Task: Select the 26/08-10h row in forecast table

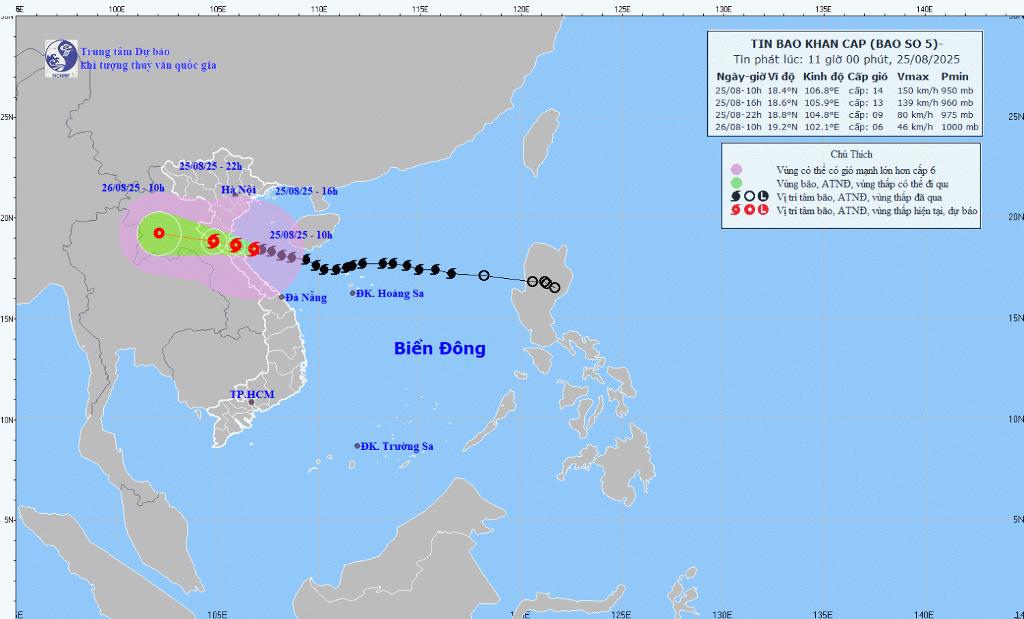Action: pos(846,127)
